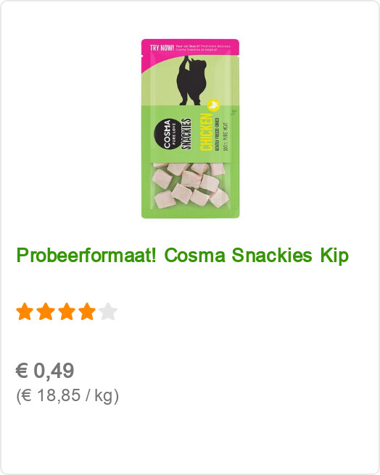Click the Gently Freeze-Dried text on package
This screenshot has height=475, width=380.
[x=217, y=134]
